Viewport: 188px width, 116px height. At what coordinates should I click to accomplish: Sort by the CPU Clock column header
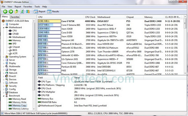90,17
